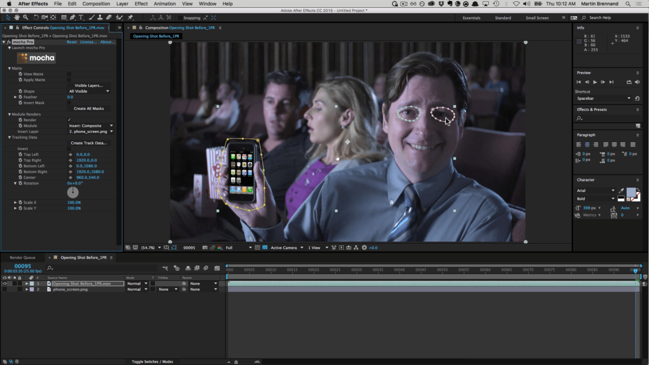
Task: Select the Brush tool
Action: coord(92,17)
